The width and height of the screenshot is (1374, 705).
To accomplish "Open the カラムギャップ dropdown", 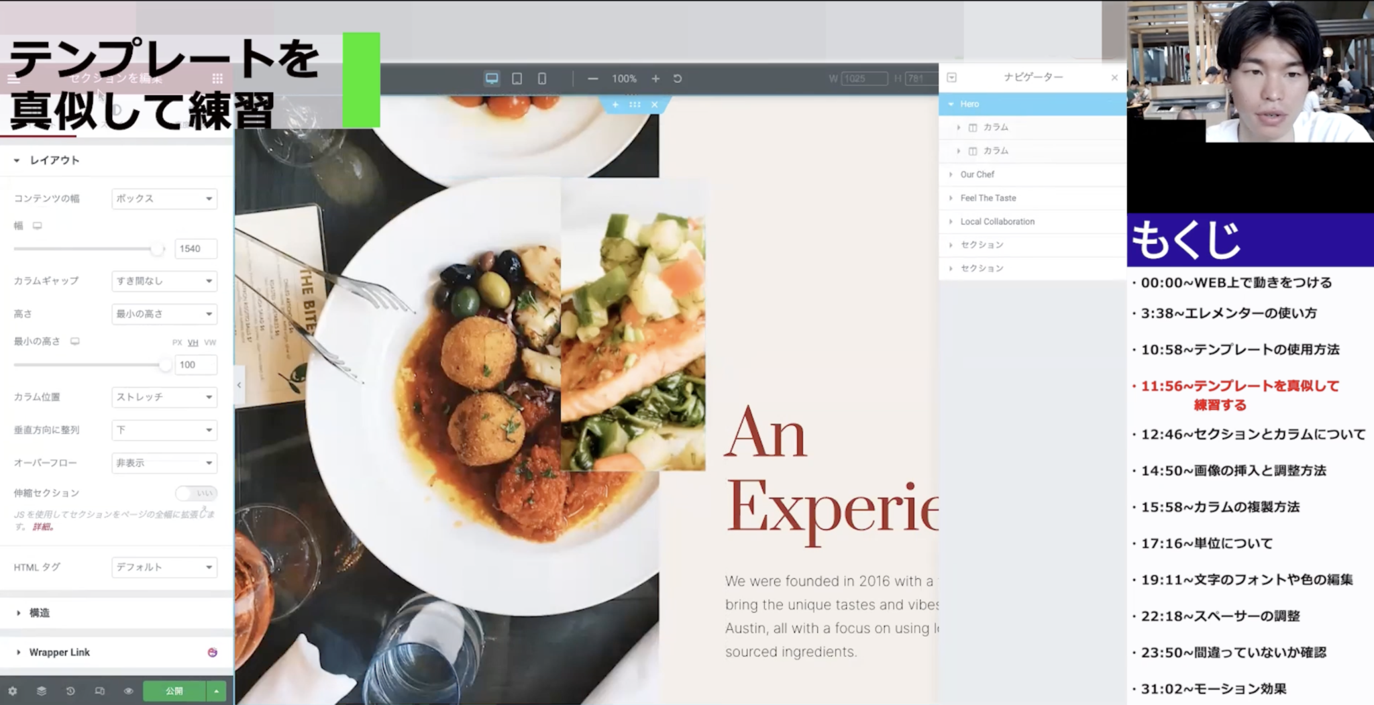I will [164, 281].
